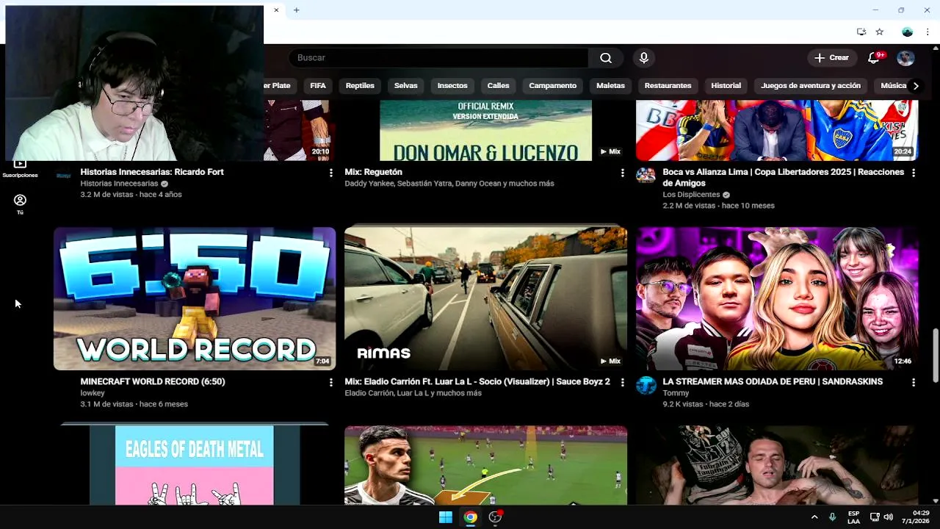Open options for Mix: Reguetón

point(622,173)
